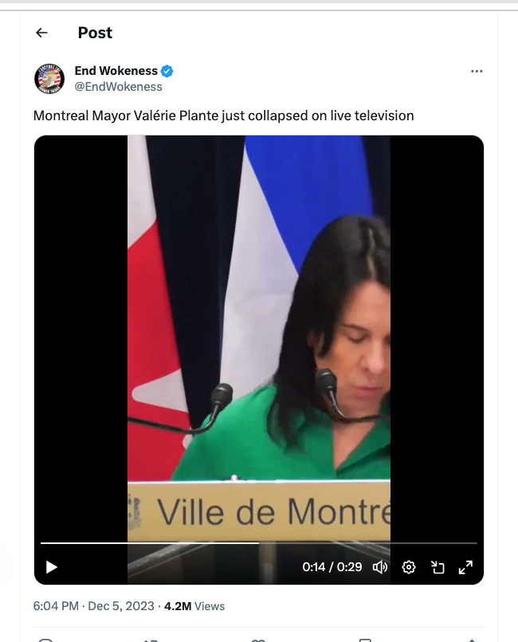Click the End Wokeness profile avatar
This screenshot has width=518, height=642.
(49, 79)
